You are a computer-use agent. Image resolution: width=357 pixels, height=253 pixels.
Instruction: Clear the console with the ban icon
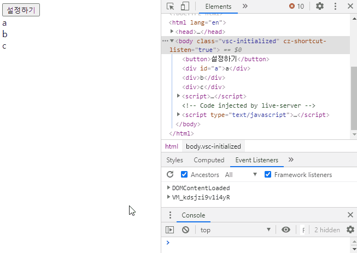coord(185,230)
